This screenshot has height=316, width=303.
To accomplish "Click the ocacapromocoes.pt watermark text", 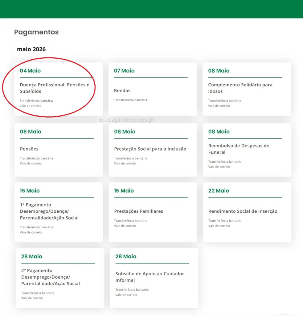I will (126, 120).
